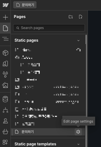Click the Static page templates heading
The height and width of the screenshot is (147, 101).
[x=35, y=144]
